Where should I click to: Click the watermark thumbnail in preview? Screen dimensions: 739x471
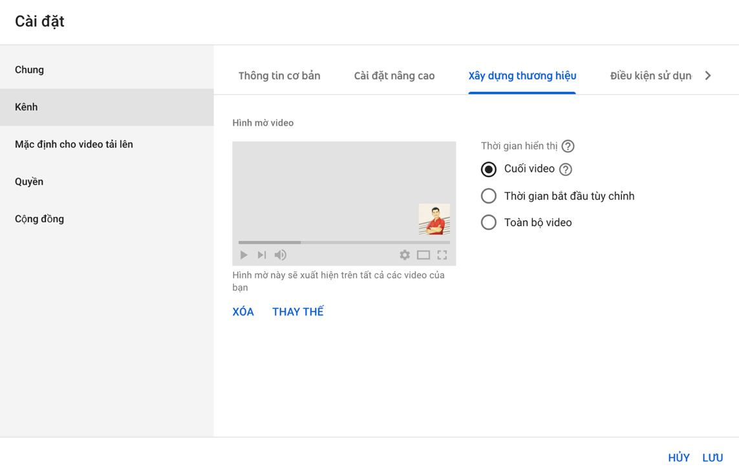pos(434,219)
